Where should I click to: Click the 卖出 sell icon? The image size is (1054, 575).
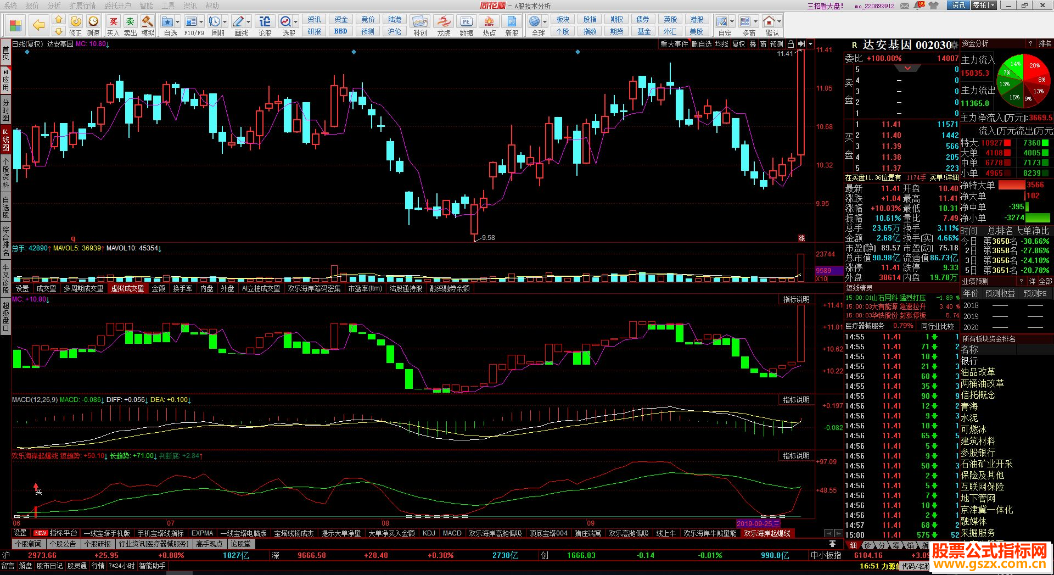tap(130, 25)
